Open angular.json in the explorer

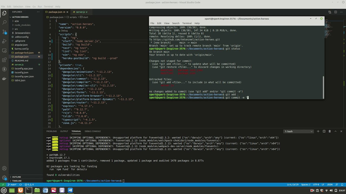click(x=21, y=45)
